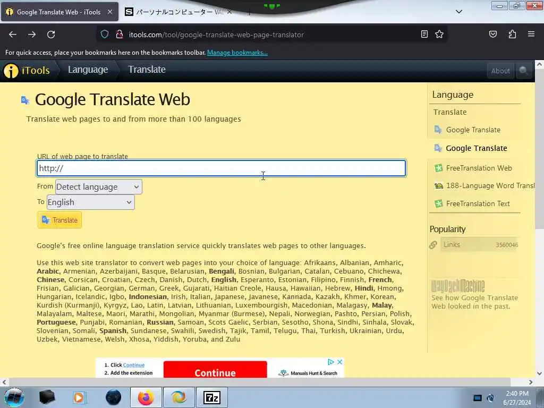The width and height of the screenshot is (544, 408).
Task: Open the first Google Translate sidebar link
Action: tap(473, 130)
